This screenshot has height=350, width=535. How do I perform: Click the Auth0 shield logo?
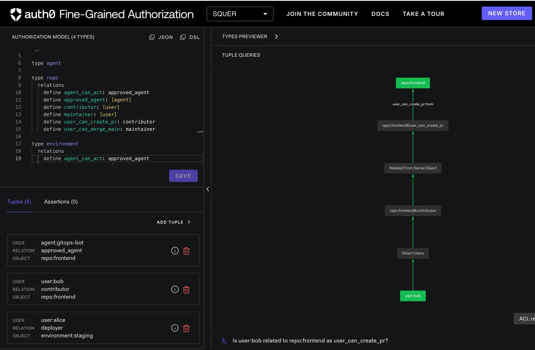[x=16, y=14]
